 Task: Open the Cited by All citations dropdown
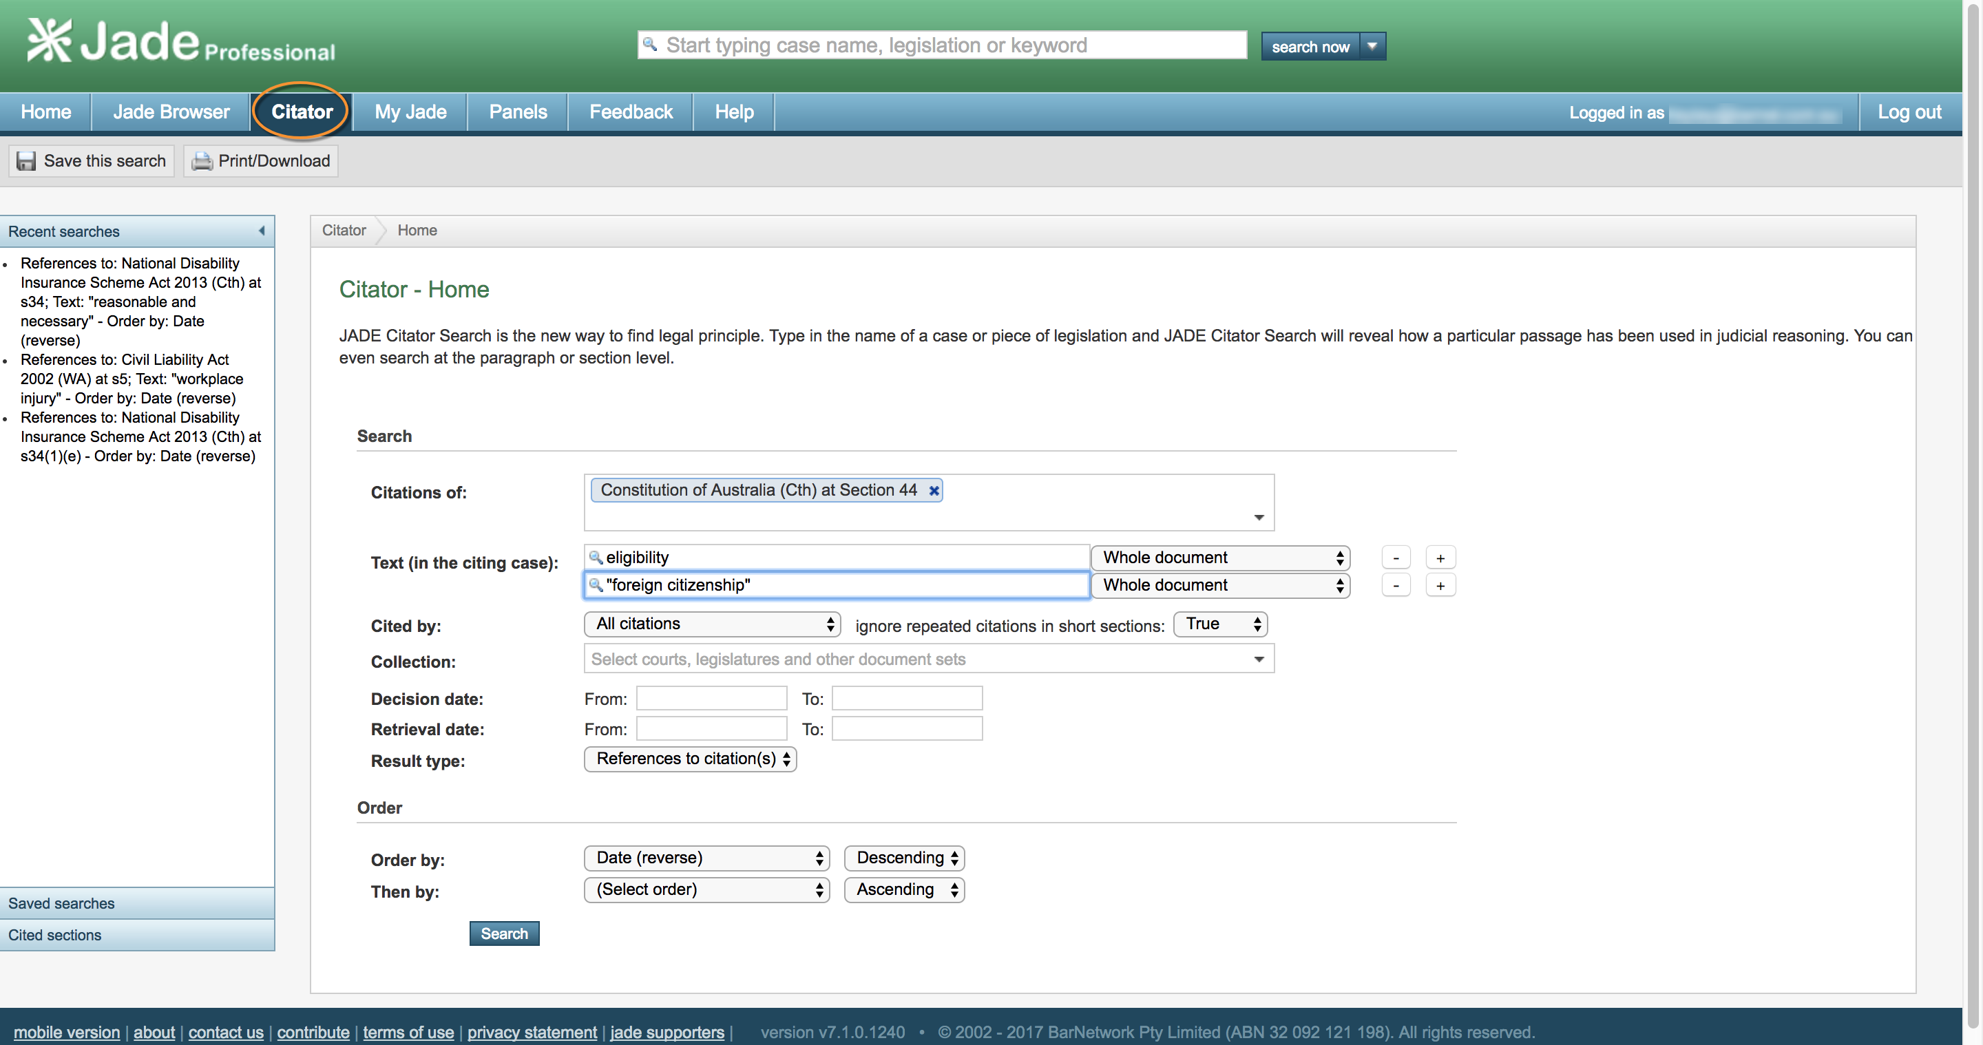[x=711, y=624]
